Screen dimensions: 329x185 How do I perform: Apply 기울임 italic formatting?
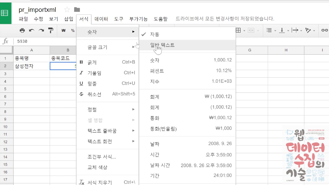[x=107, y=73]
